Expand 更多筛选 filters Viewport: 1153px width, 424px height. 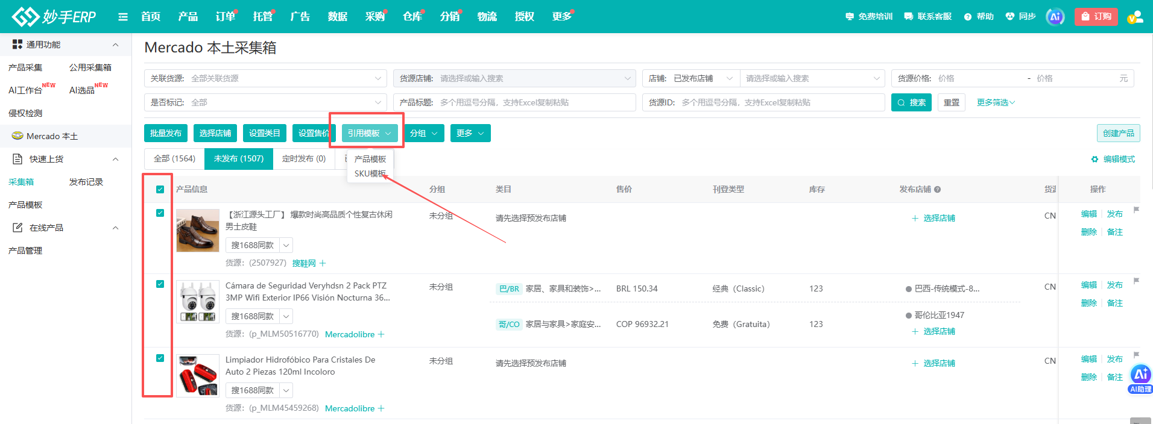[996, 102]
